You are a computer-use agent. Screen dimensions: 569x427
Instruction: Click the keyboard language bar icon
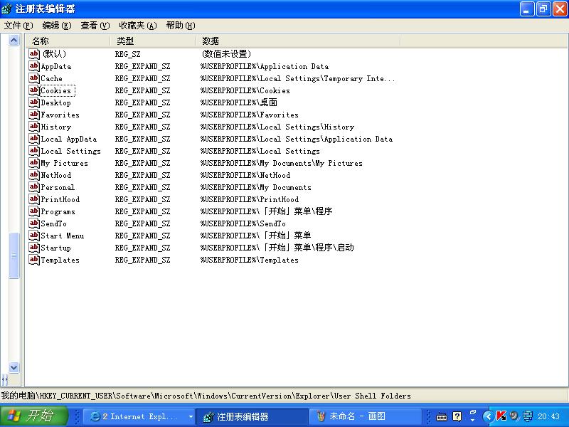[442, 417]
